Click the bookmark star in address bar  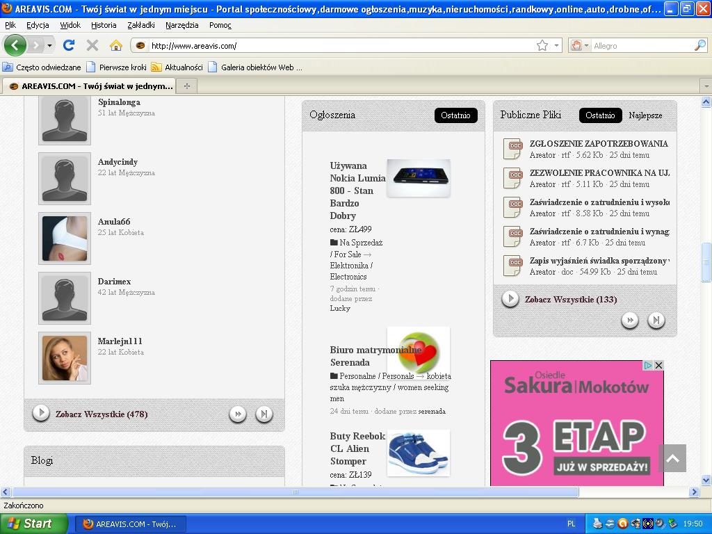tap(542, 45)
